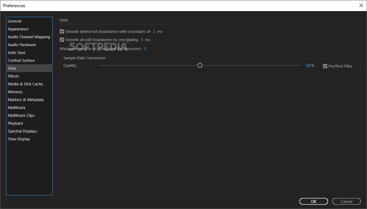Open Control Surface preferences
The image size is (367, 209).
point(29,60)
